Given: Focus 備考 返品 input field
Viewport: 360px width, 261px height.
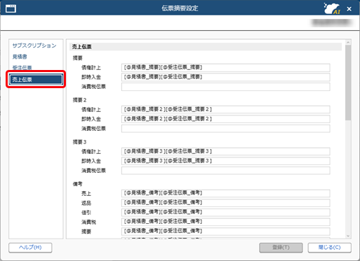Looking at the screenshot, I should pos(226,203).
